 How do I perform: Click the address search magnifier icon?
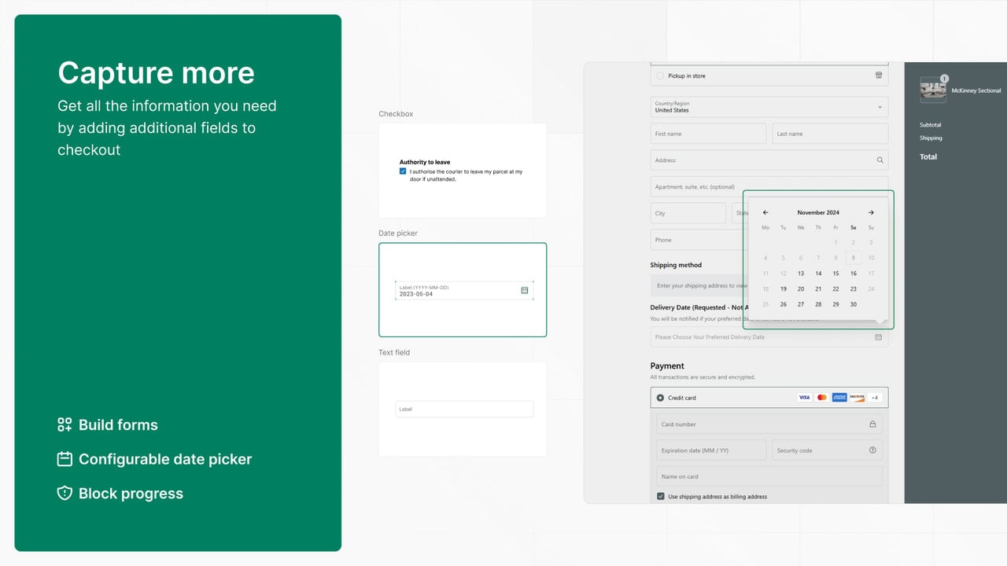point(880,160)
